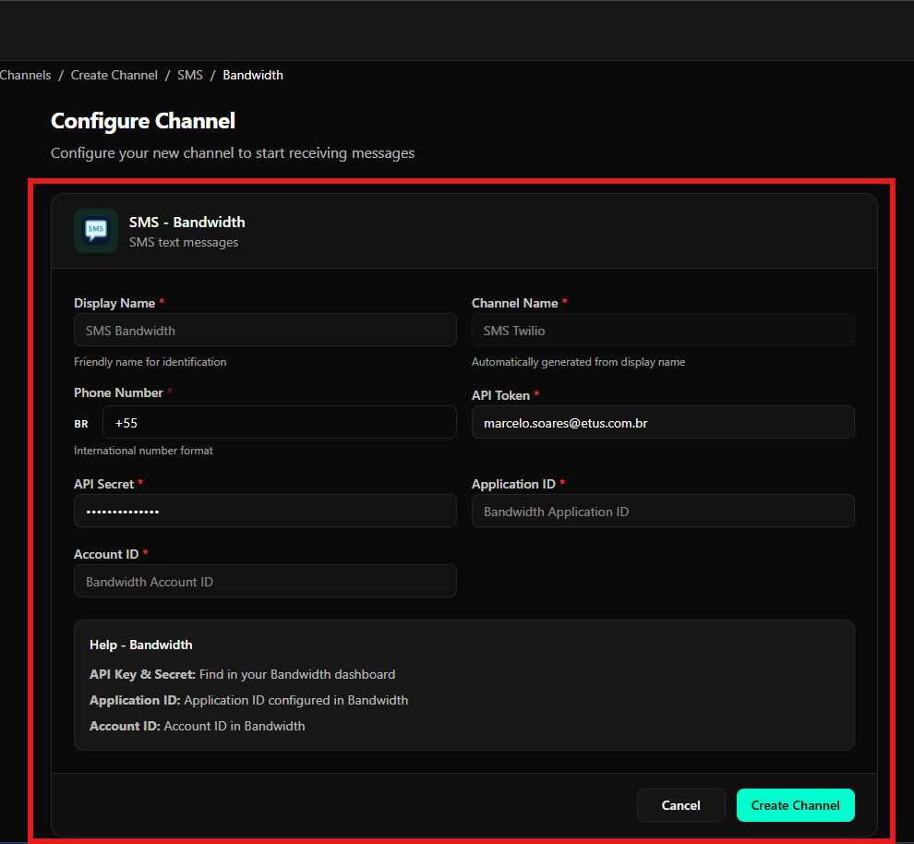Go to Create Channel breadcrumb
This screenshot has height=844, width=914.
[114, 75]
